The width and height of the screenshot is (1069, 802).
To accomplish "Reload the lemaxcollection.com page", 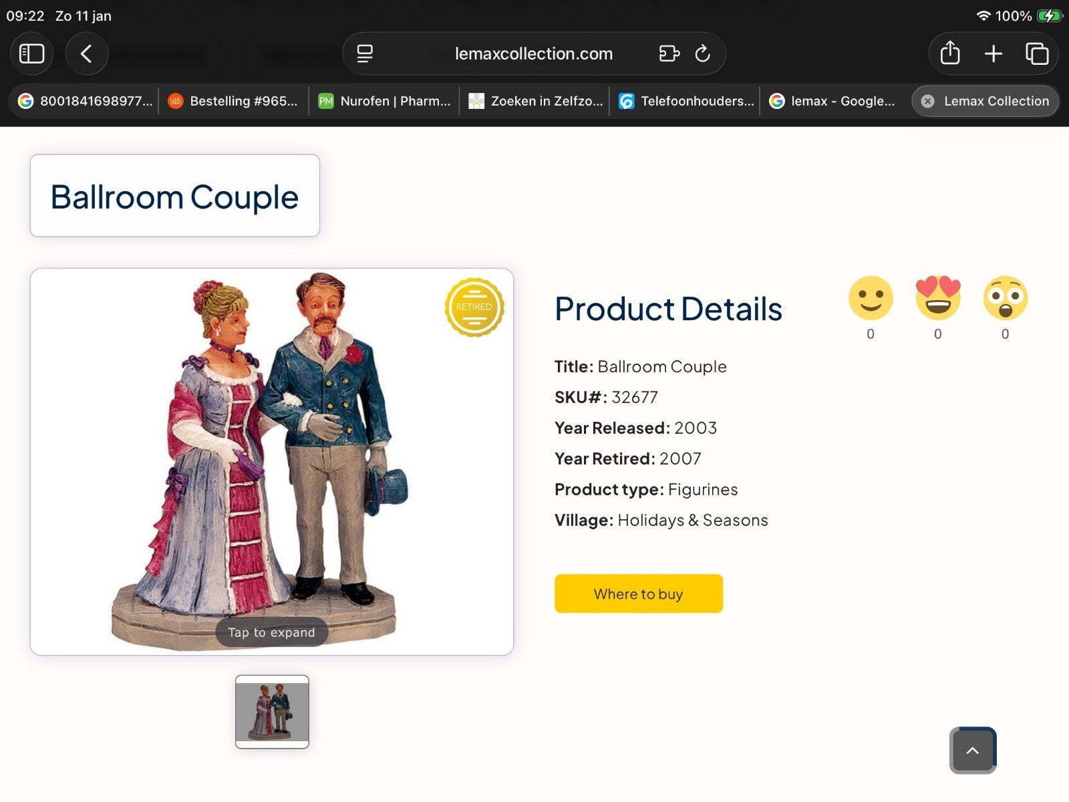I will (x=702, y=53).
